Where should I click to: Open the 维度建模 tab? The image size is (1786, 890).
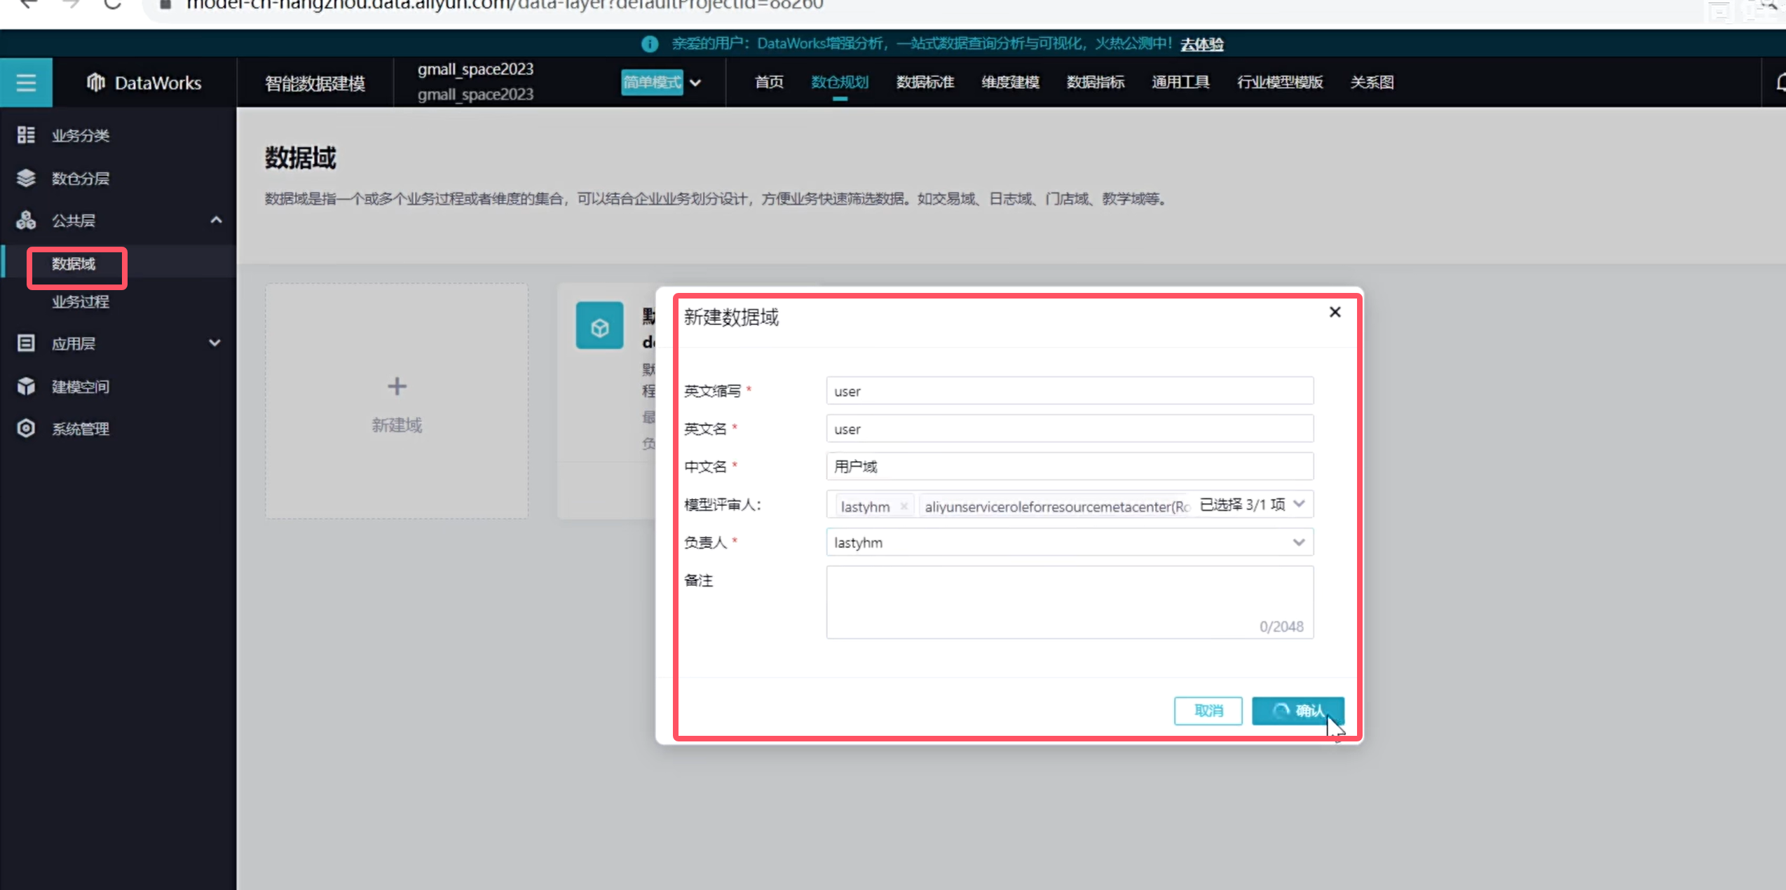tap(1010, 83)
